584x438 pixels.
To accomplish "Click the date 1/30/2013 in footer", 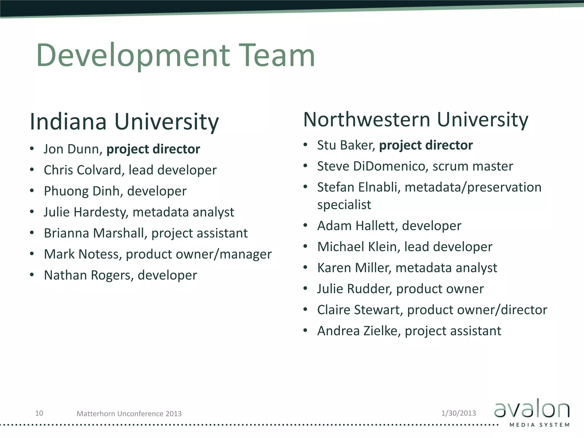I will point(459,413).
